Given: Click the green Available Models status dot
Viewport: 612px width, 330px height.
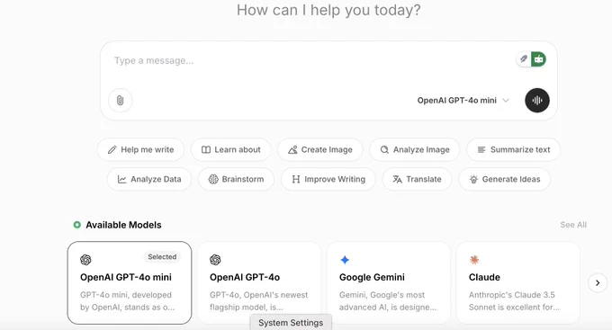Looking at the screenshot, I should tap(77, 225).
